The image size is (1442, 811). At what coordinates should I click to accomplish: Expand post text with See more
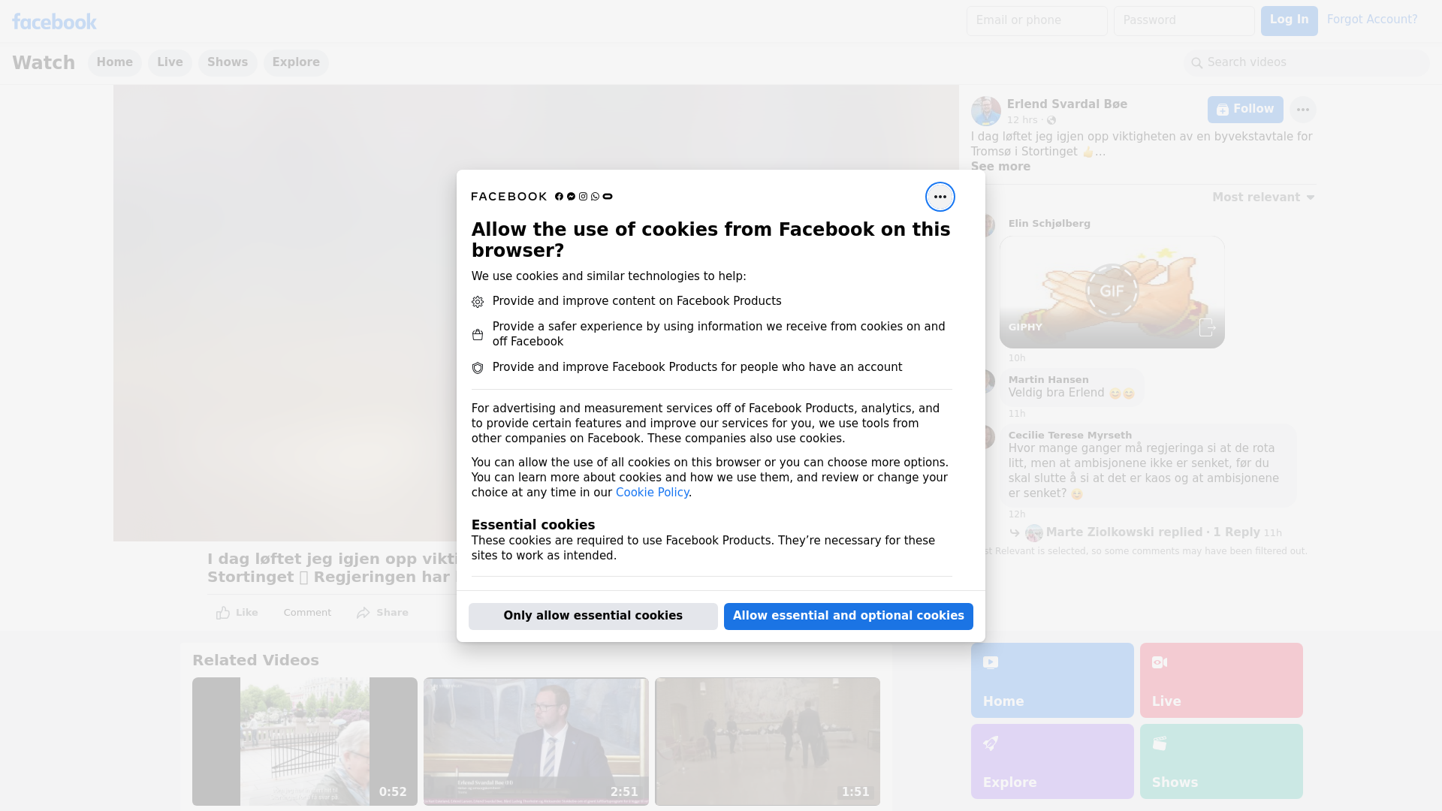1000,167
